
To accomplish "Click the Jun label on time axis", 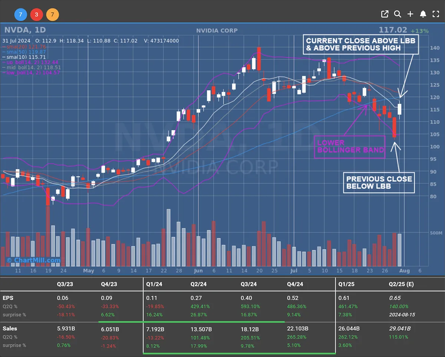I will (x=198, y=271).
